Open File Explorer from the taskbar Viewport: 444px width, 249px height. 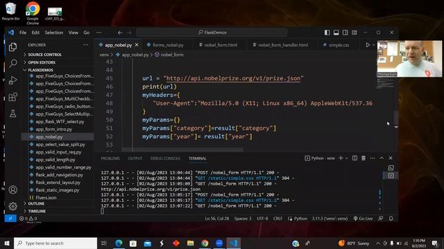(x=190, y=243)
